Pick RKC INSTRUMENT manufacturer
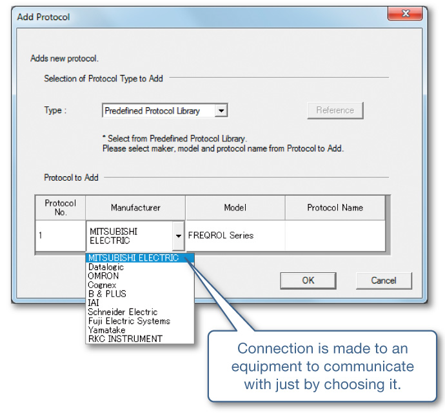Screen dimensions: 445x413 (140, 339)
